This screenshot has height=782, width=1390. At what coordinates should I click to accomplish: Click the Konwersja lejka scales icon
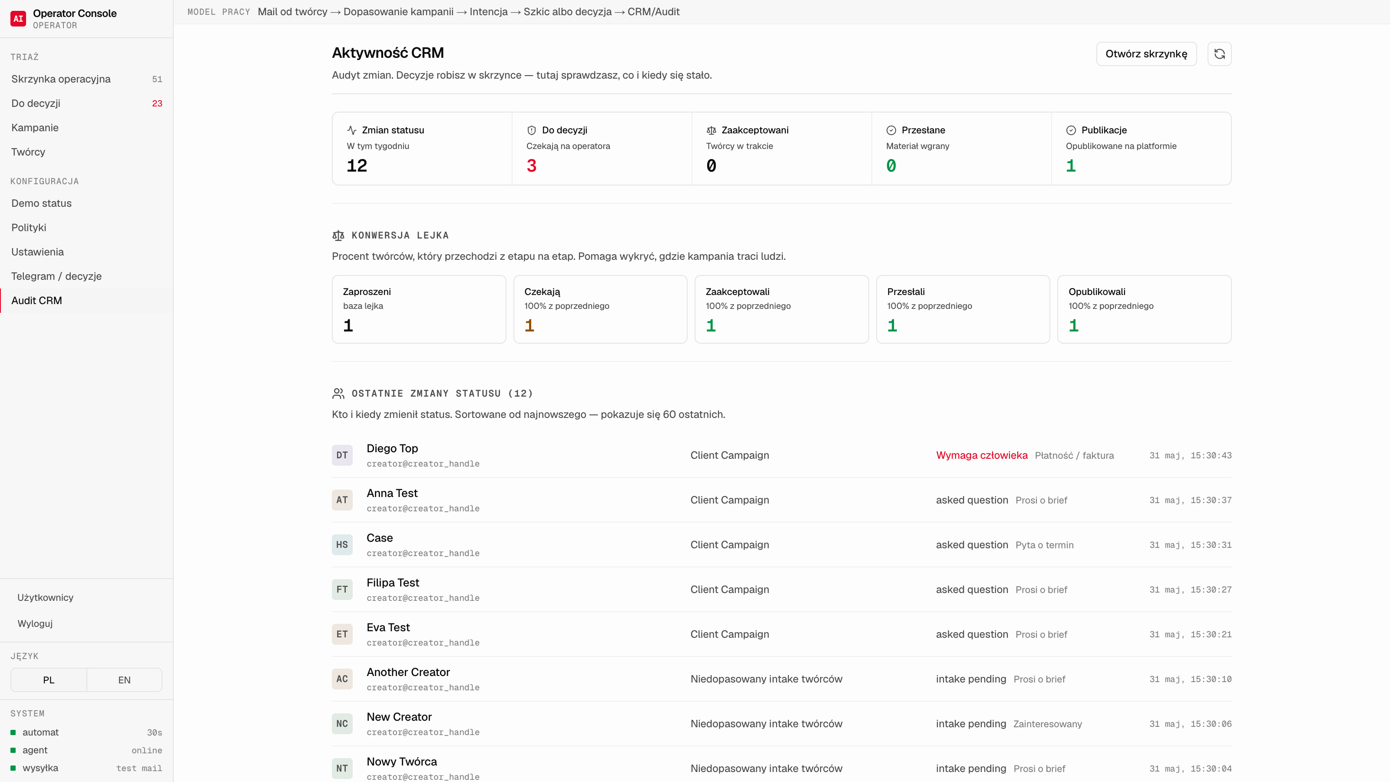[338, 235]
